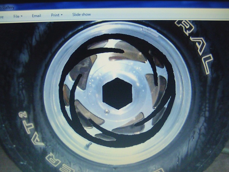The image size is (229, 172).
Task: Start the Slide show
Action: [81, 14]
